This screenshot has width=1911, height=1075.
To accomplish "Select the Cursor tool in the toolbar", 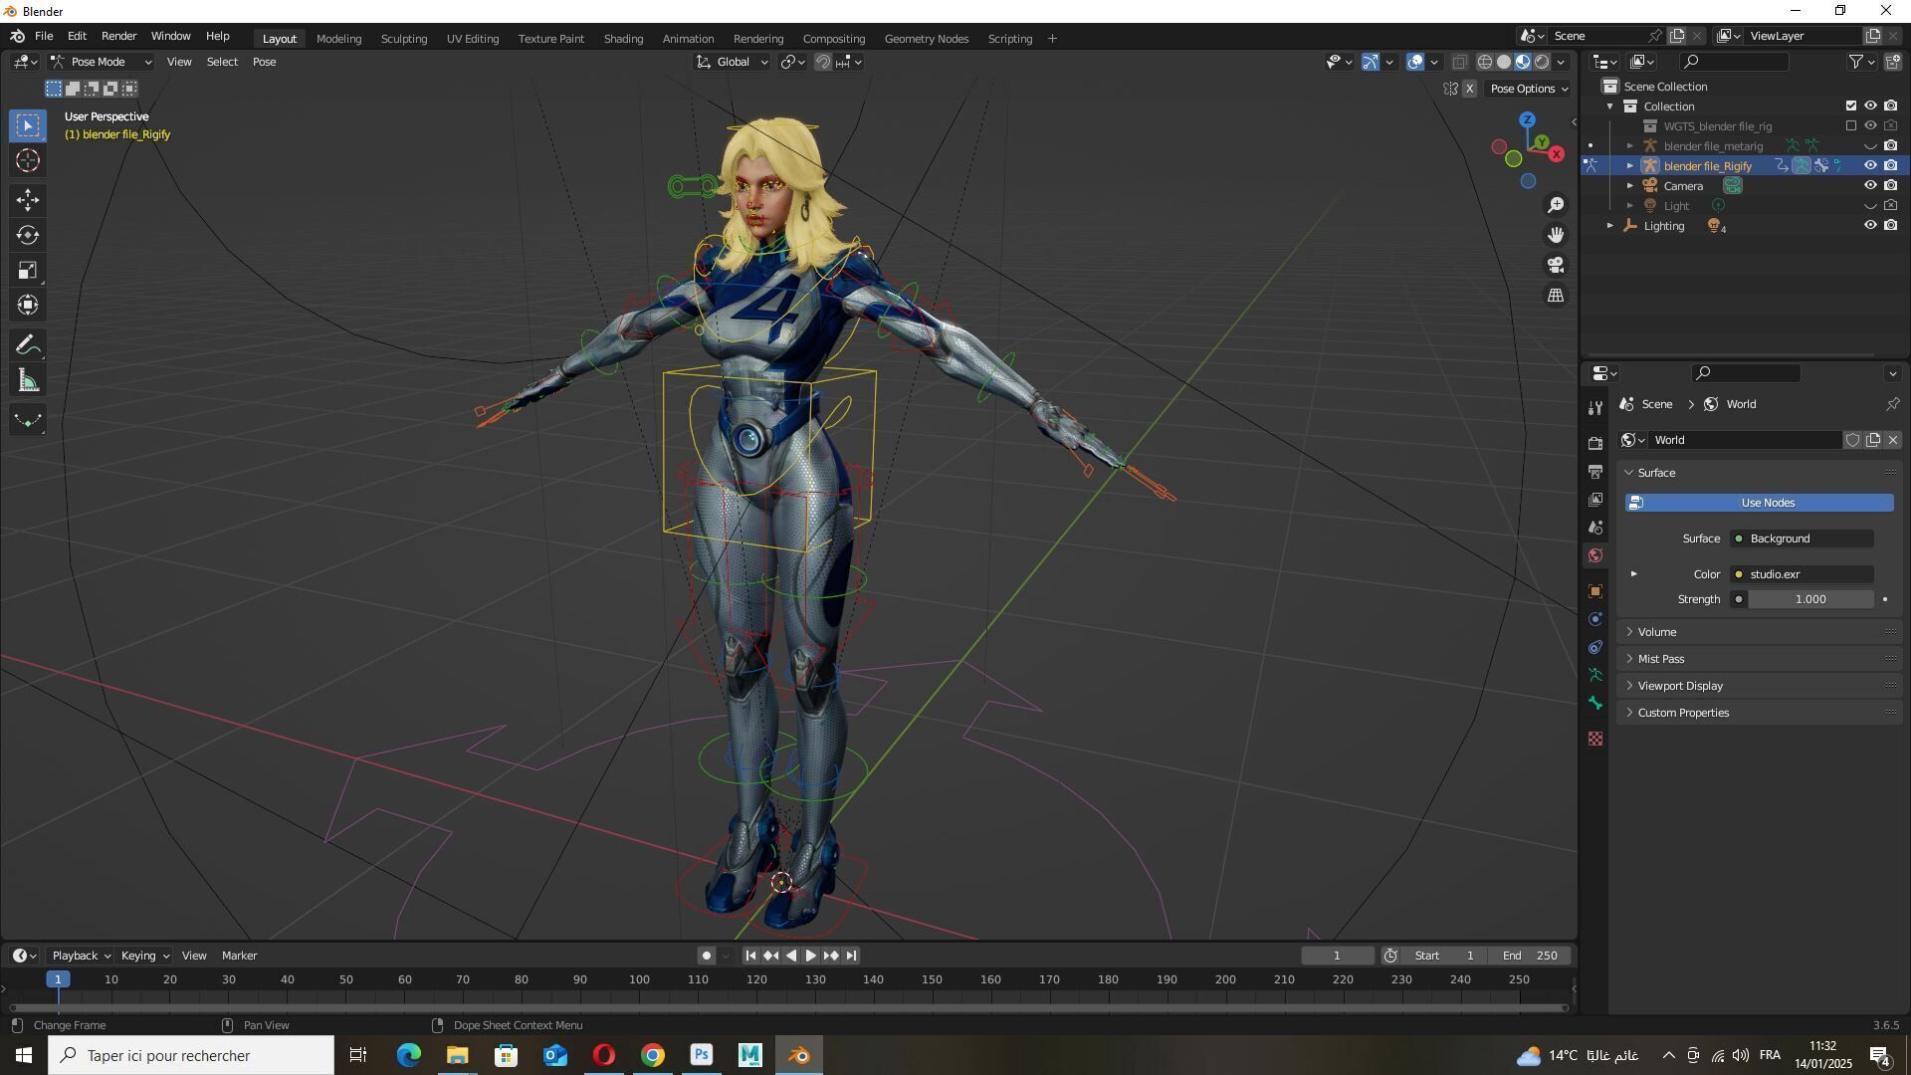I will [x=28, y=160].
